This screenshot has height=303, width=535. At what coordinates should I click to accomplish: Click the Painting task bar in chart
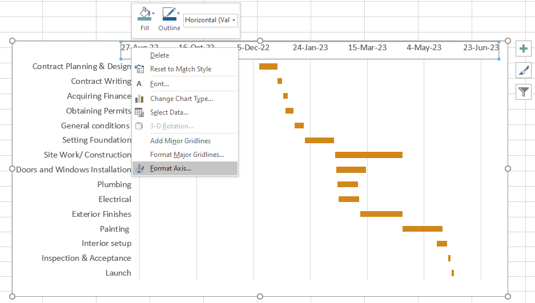tap(422, 229)
